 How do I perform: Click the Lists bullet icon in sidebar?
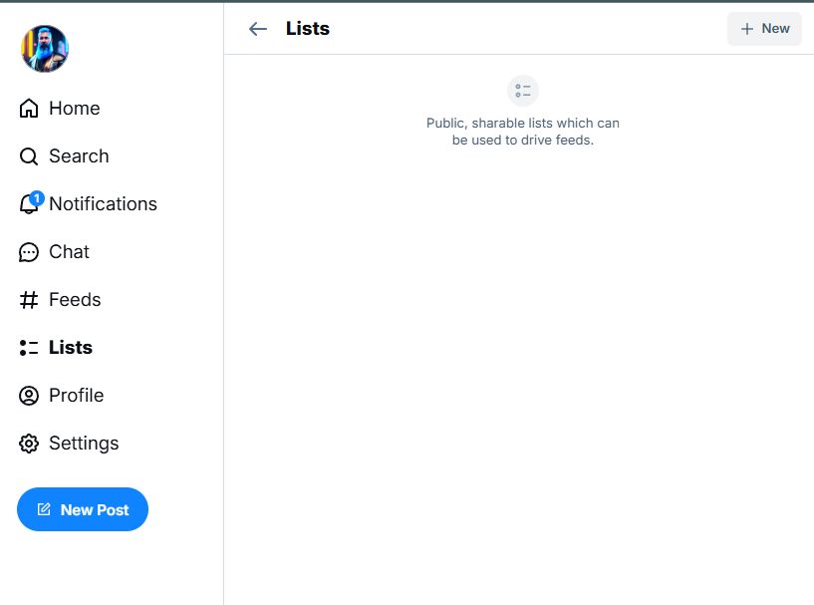click(x=29, y=348)
